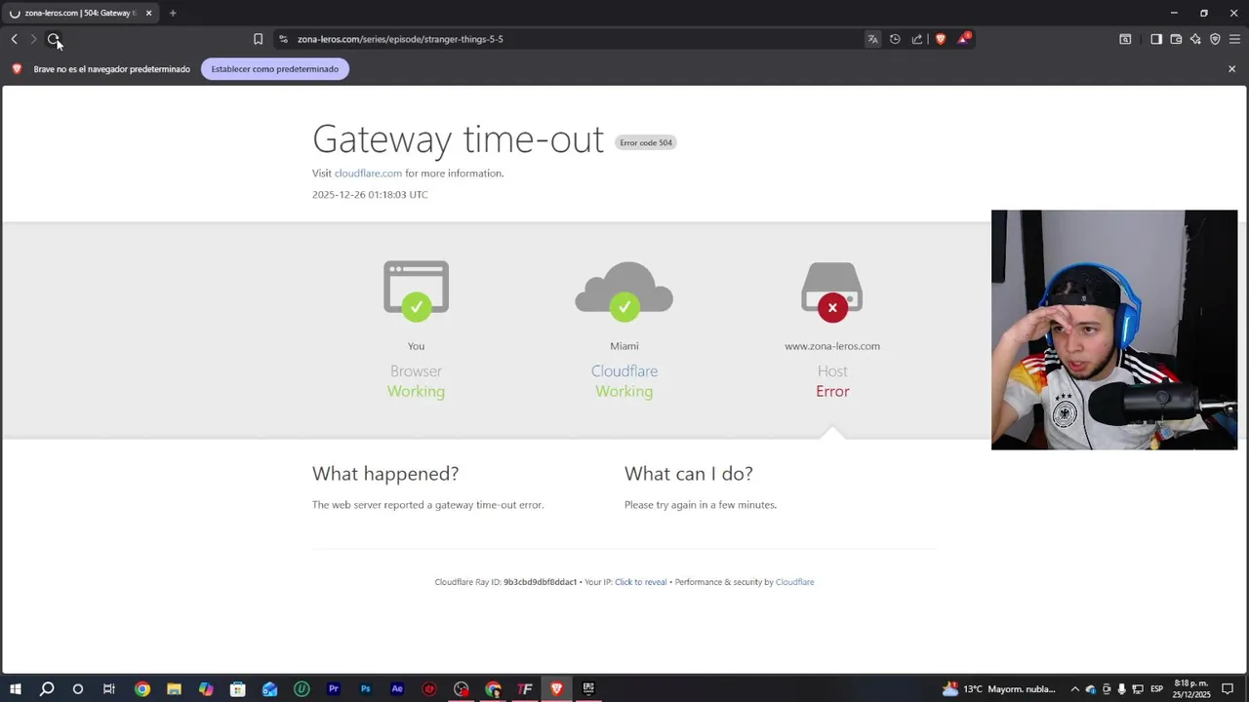Toggle the browser sidebar panel
Screen dimensions: 1249x702
coord(1156,39)
